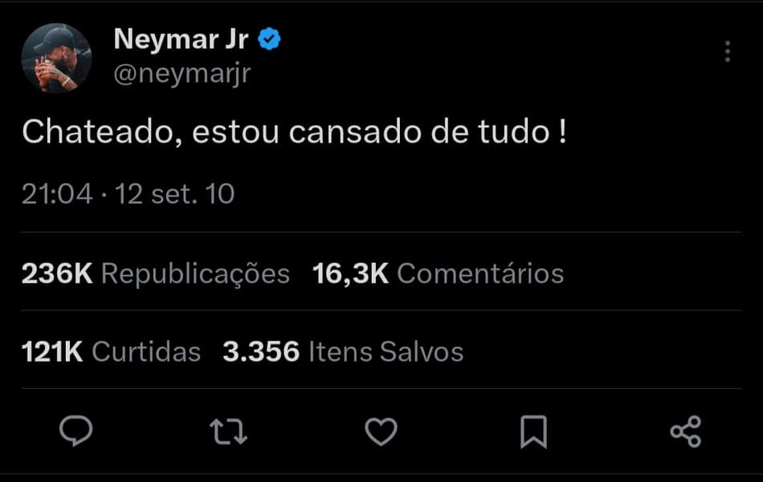
Task: Click the 16,3K comments number
Action: click(x=350, y=273)
